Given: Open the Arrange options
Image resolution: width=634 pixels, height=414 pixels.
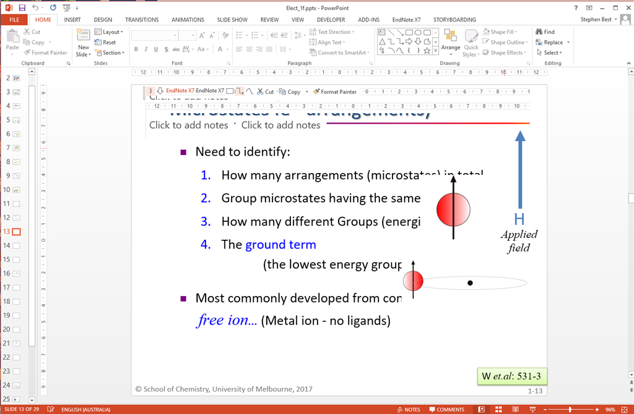Looking at the screenshot, I should click(451, 43).
